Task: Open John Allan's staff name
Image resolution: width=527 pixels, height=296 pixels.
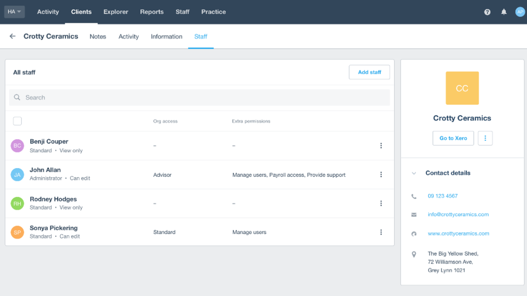Action: (x=45, y=170)
